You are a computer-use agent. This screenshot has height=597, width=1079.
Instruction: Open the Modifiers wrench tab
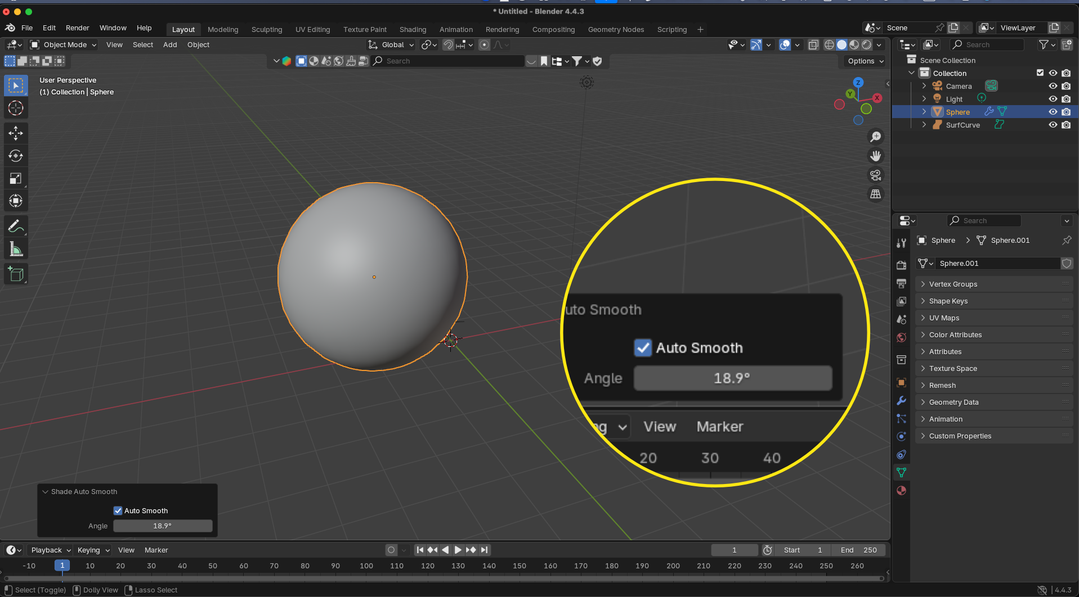pos(902,400)
